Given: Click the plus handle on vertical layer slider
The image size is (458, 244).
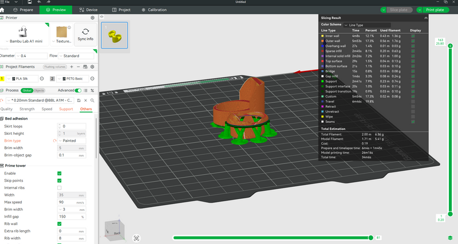Looking at the screenshot, I should (x=451, y=46).
